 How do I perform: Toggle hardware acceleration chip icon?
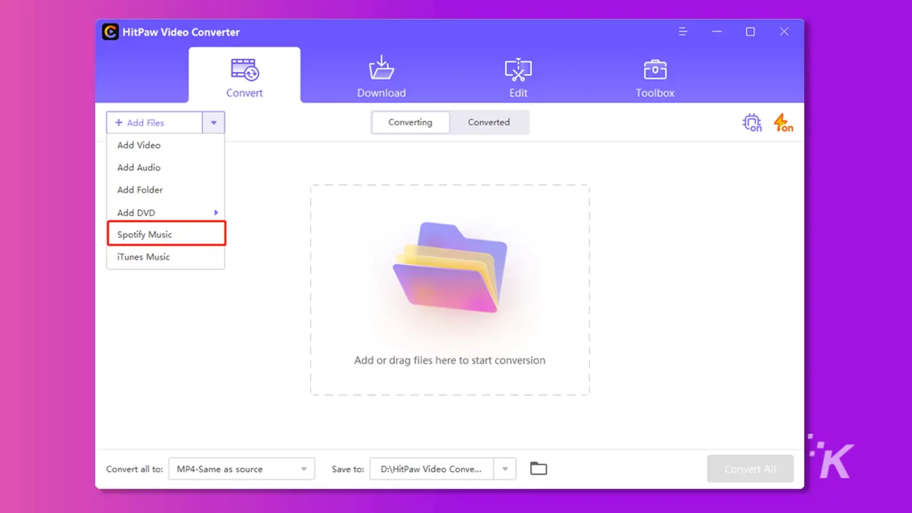[752, 123]
